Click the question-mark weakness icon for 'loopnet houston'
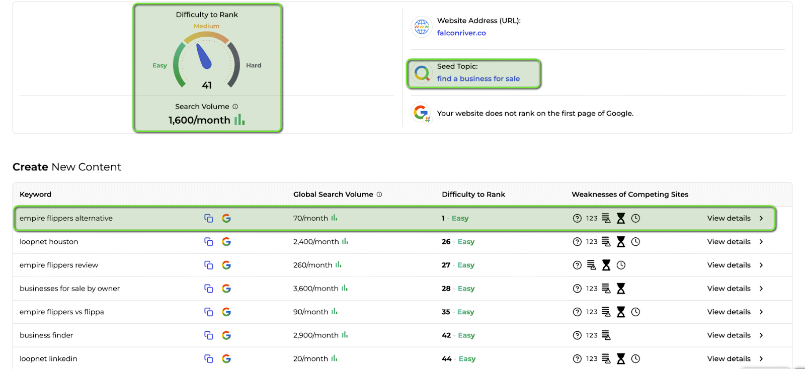This screenshot has width=805, height=369. (x=577, y=242)
